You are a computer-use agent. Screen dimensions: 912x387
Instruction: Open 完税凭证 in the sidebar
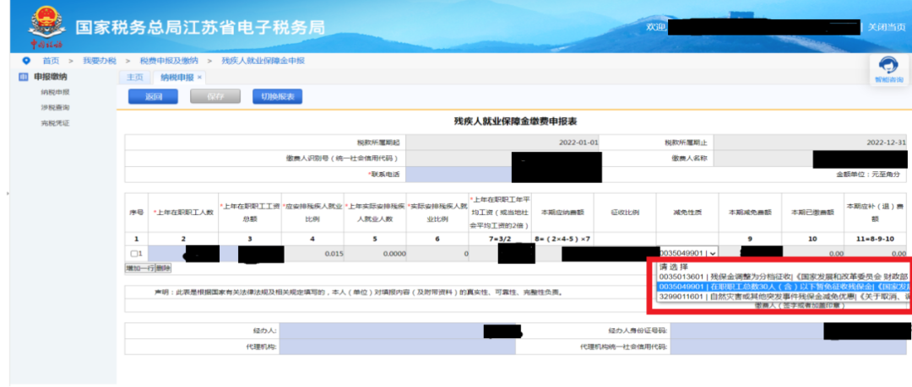55,123
